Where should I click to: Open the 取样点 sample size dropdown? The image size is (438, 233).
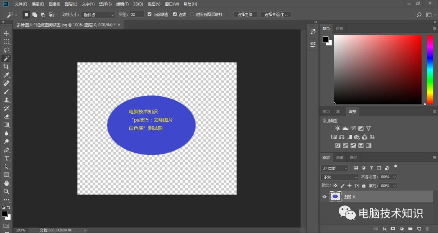99,15
